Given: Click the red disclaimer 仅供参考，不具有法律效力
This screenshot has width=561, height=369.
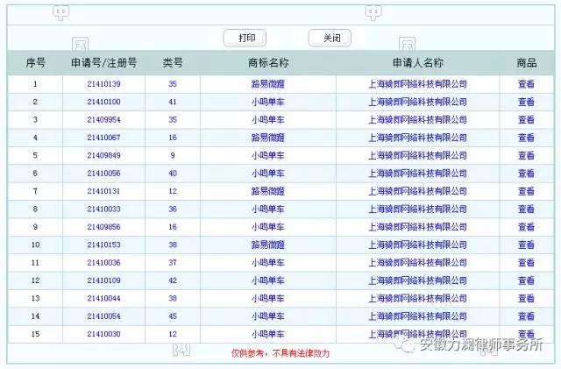Looking at the screenshot, I should 280,353.
